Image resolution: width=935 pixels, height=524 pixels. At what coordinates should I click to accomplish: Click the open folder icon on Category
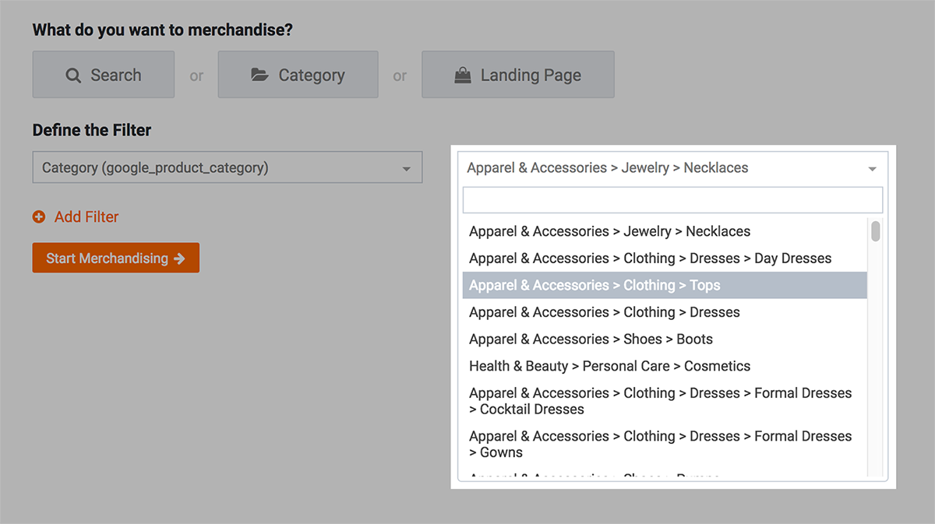(259, 76)
